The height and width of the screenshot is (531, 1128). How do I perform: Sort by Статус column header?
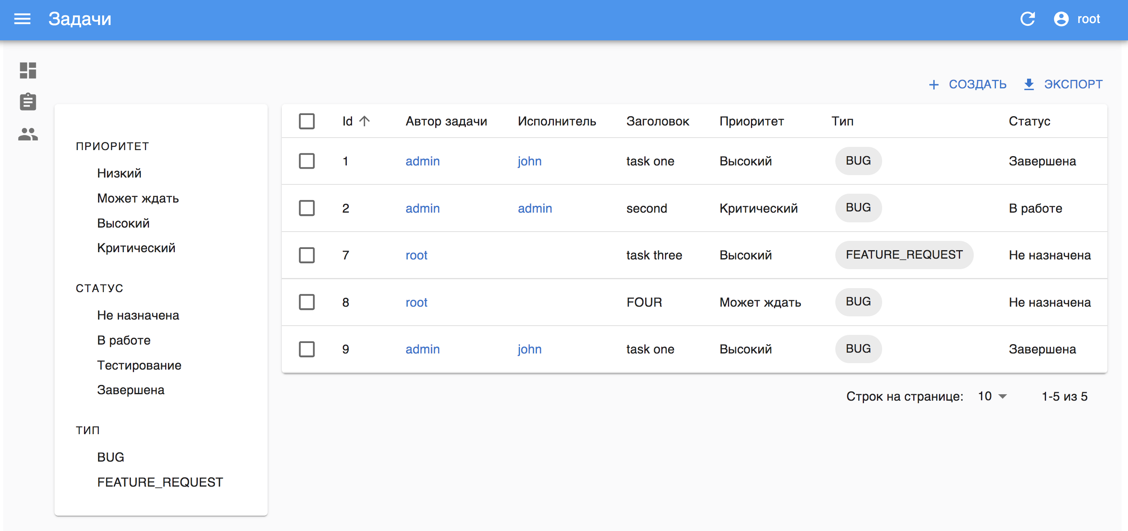(x=1029, y=121)
